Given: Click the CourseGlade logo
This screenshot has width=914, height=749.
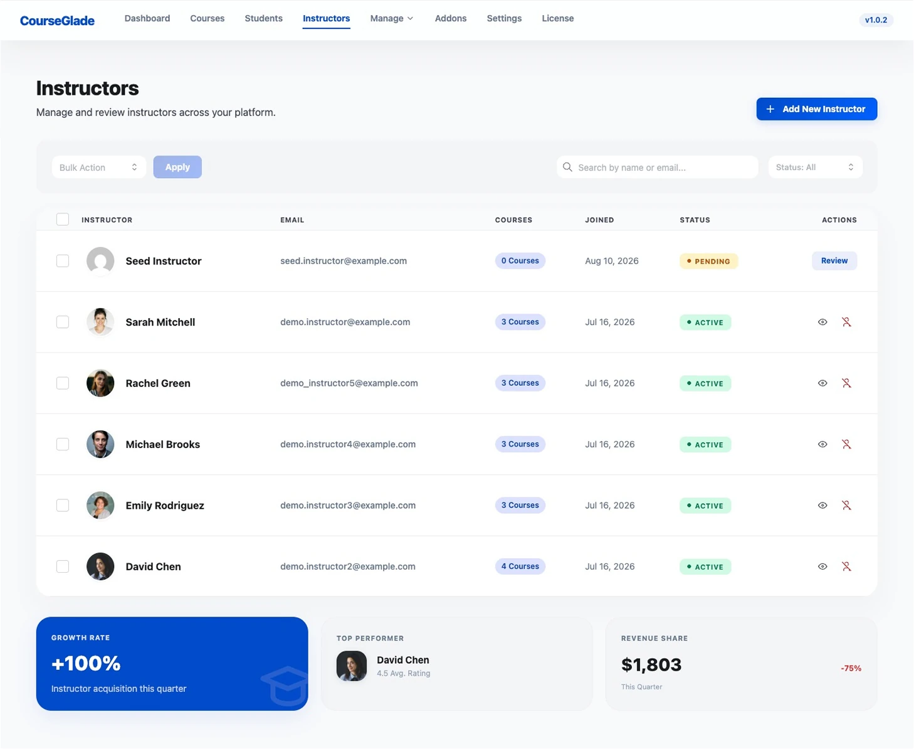Looking at the screenshot, I should click(57, 21).
